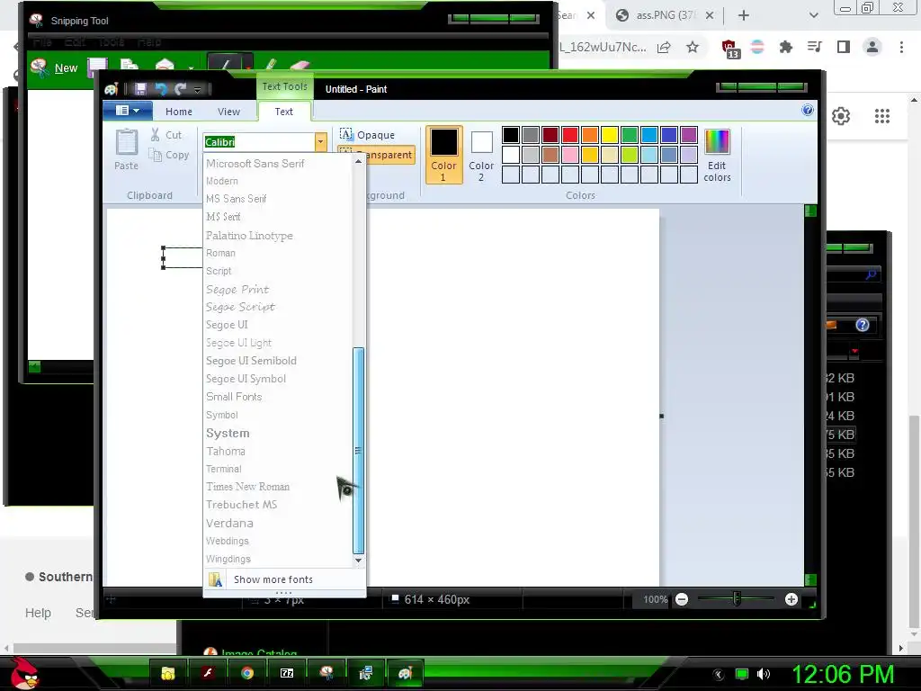921x691 pixels.
Task: Click font list scroll up arrow
Action: click(x=358, y=161)
